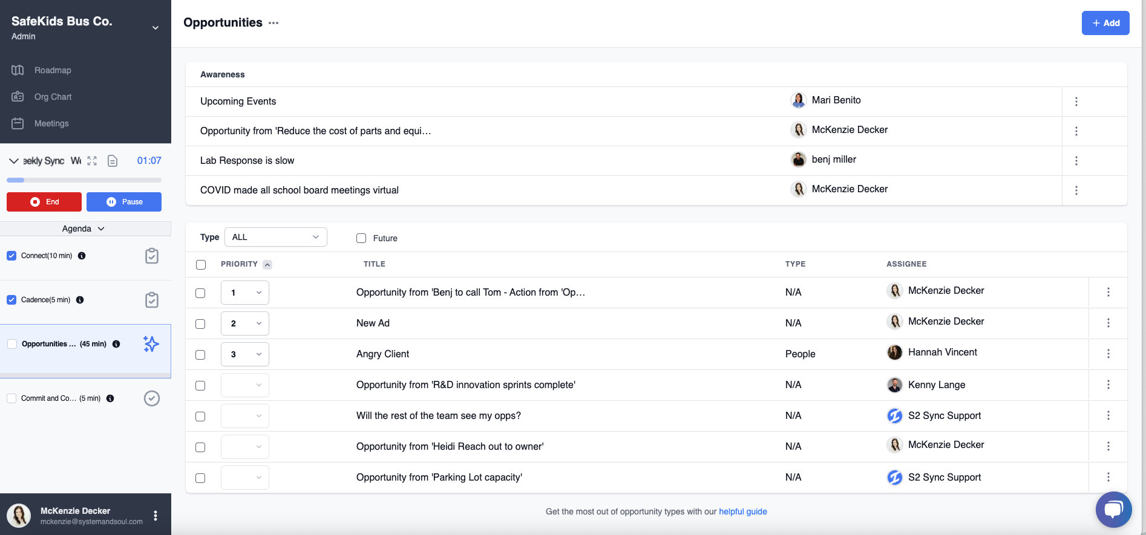Check the box for Angry Client row
The height and width of the screenshot is (535, 1146).
click(x=200, y=355)
